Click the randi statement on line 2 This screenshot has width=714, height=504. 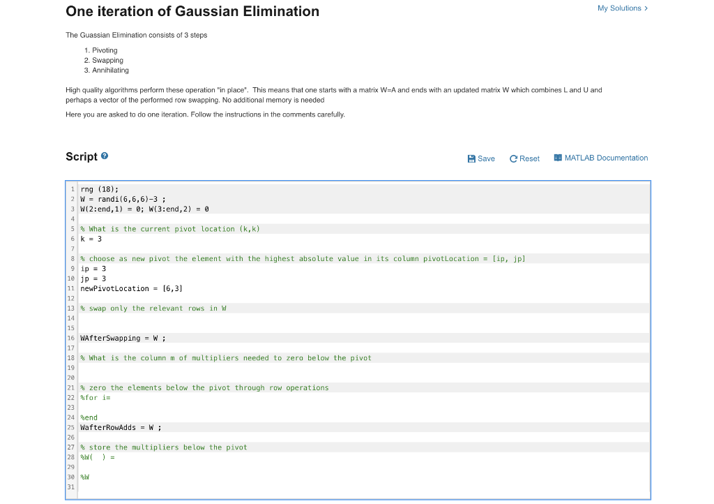pyautogui.click(x=122, y=198)
